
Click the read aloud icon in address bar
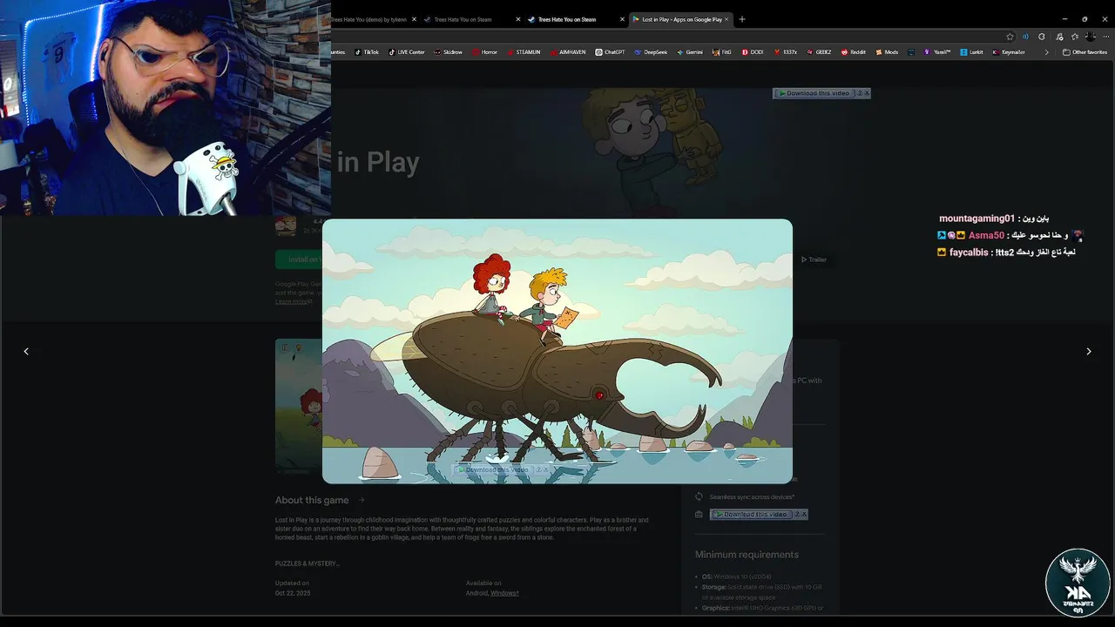tap(1025, 37)
